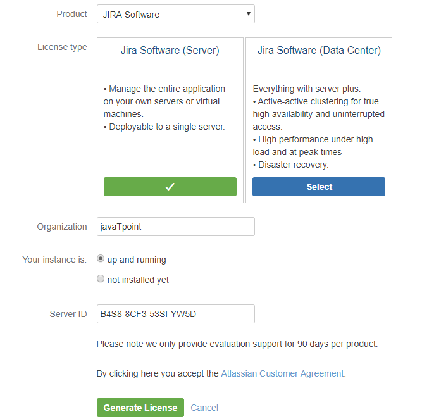Image resolution: width=422 pixels, height=419 pixels.
Task: Click the 'Disaster recovery' bullet text
Action: [290, 165]
